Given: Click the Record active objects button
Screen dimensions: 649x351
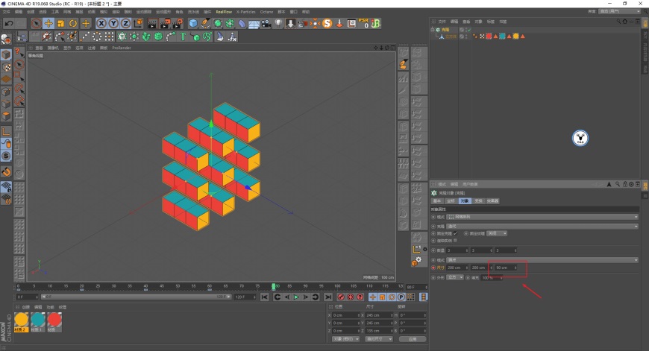Looking at the screenshot, I should pos(341,297).
